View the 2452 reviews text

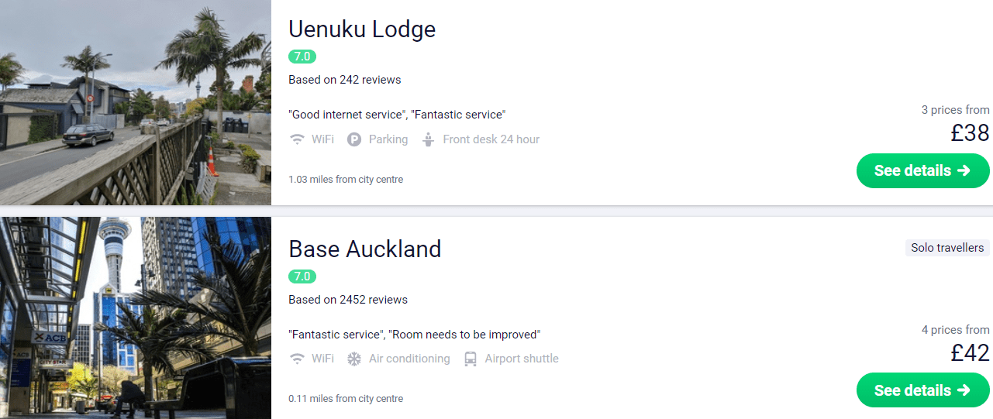pyautogui.click(x=348, y=300)
